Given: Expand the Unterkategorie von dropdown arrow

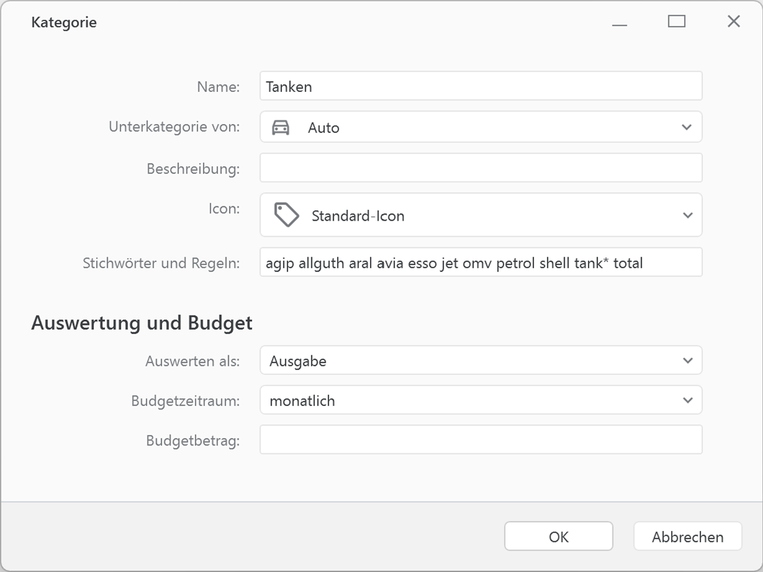Looking at the screenshot, I should [686, 127].
